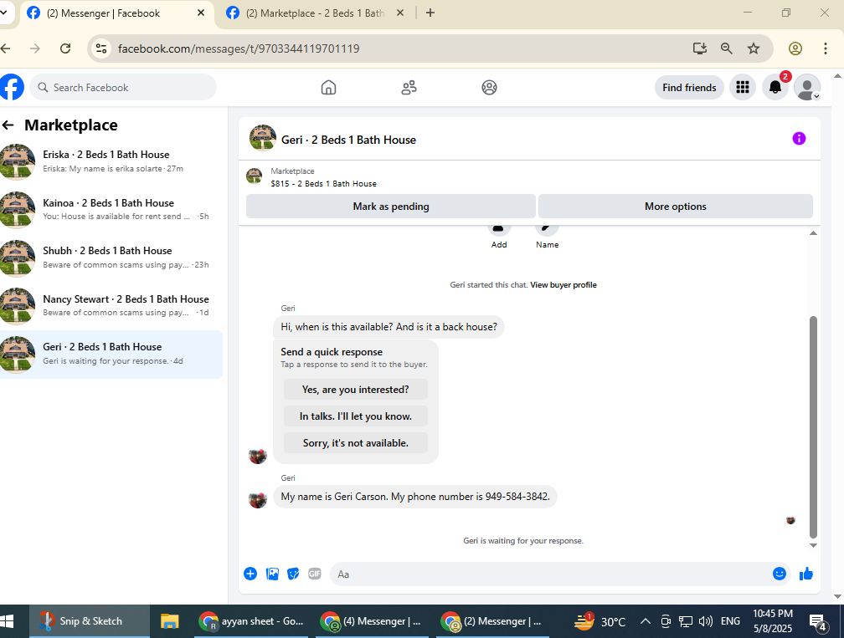844x638 pixels.
Task: Open Shubh's 2 Beds 1 Bath conversation
Action: pos(111,258)
